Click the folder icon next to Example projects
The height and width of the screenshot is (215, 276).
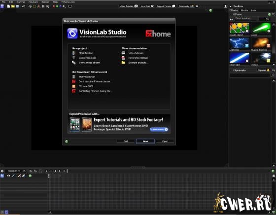coord(123,63)
